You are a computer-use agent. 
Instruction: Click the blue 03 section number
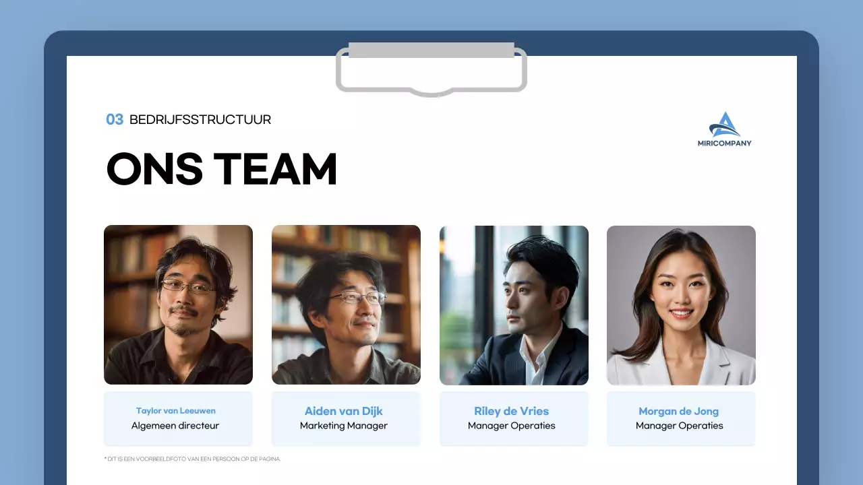(x=115, y=120)
